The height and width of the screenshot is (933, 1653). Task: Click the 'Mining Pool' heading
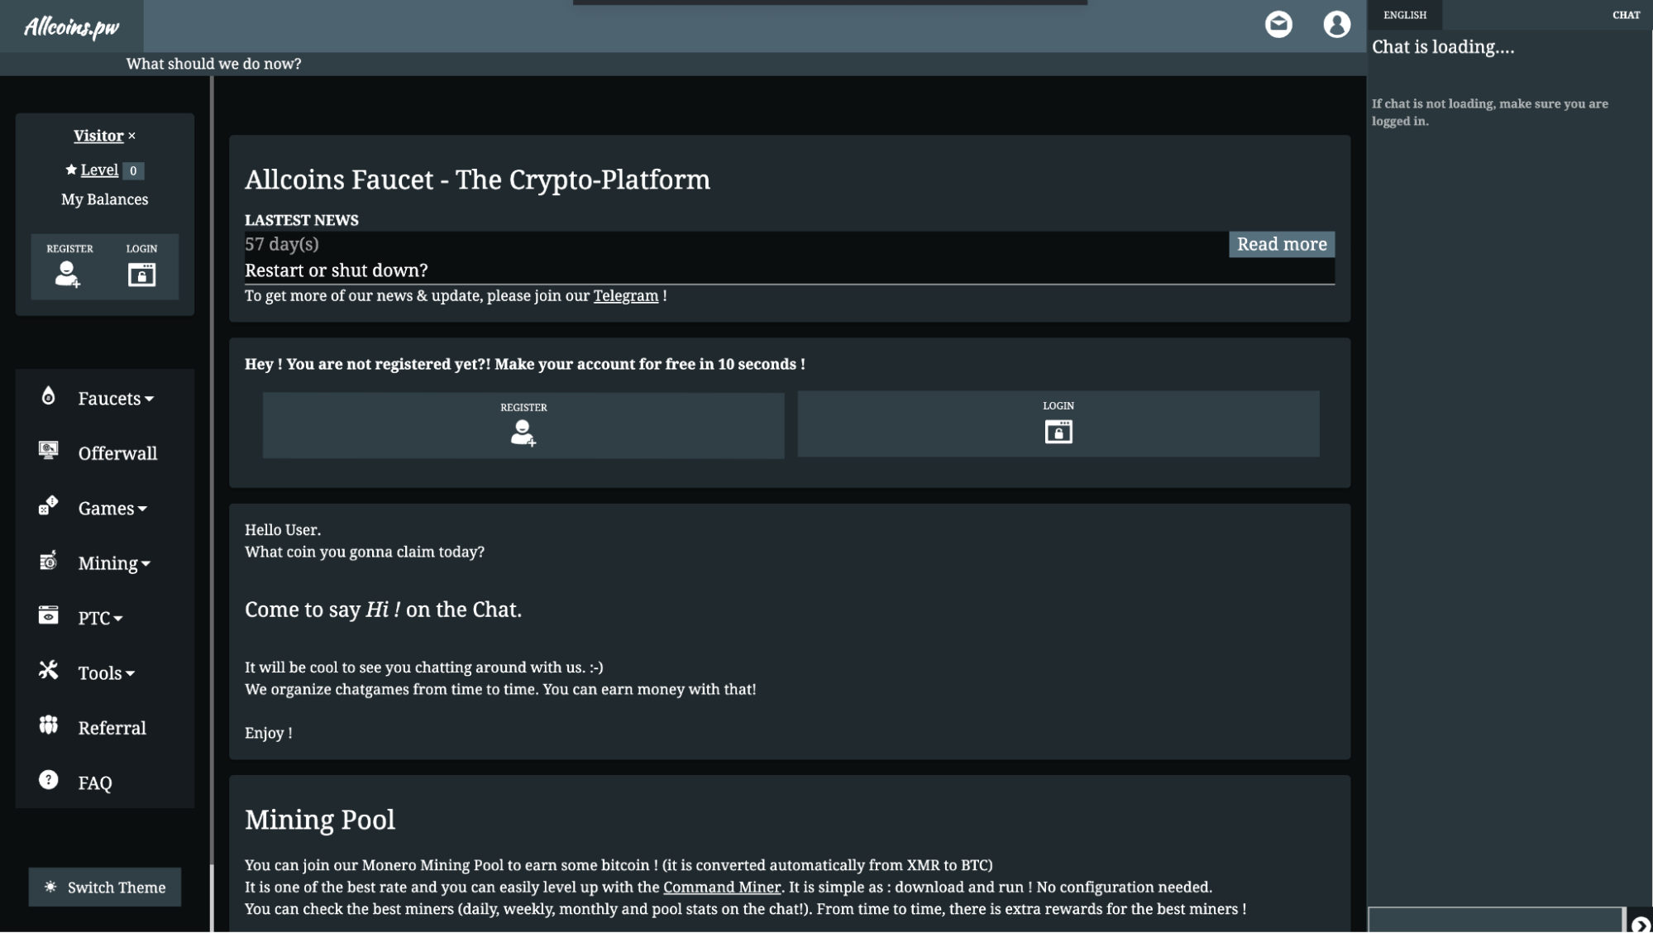(x=320, y=820)
